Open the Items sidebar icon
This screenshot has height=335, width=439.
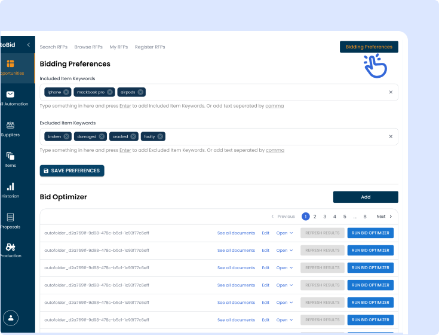11,156
